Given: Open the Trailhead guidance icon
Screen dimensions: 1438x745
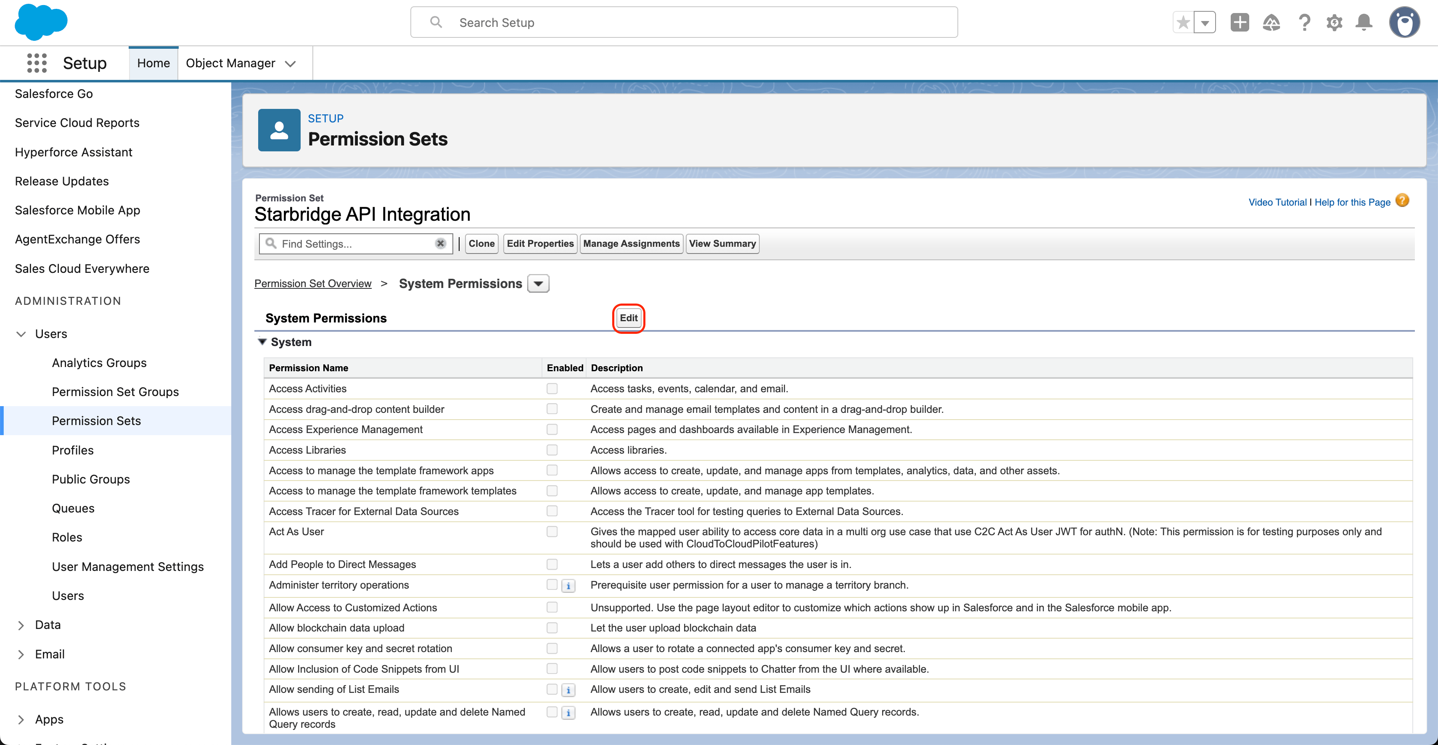Looking at the screenshot, I should 1271,22.
